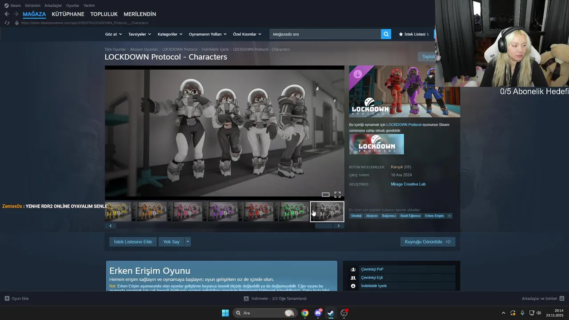Select the Strateji tag
Image resolution: width=569 pixels, height=320 pixels.
tap(356, 216)
